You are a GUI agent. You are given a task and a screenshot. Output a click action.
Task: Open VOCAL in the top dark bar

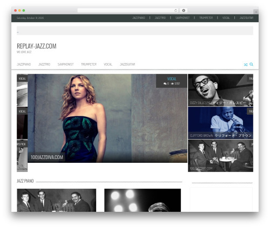pyautogui.click(x=226, y=18)
